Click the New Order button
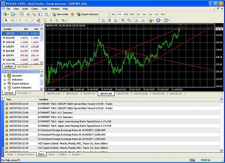 click(x=60, y=14)
